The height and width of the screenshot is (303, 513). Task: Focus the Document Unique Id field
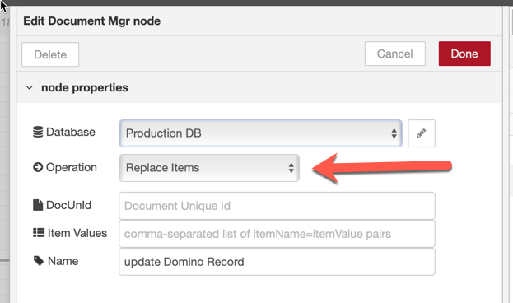pos(277,206)
